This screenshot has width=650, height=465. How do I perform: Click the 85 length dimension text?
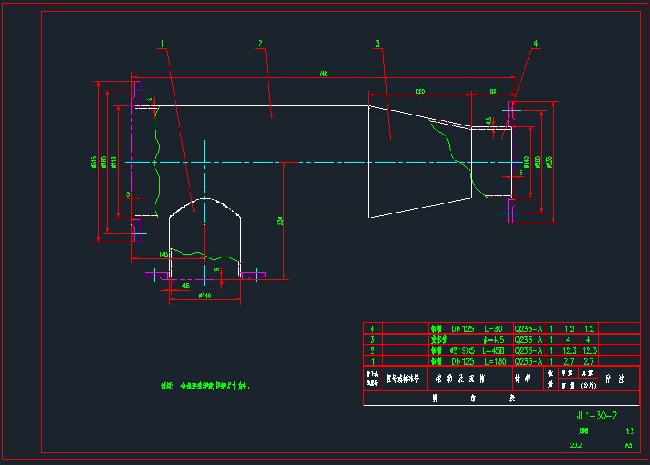pyautogui.click(x=493, y=91)
